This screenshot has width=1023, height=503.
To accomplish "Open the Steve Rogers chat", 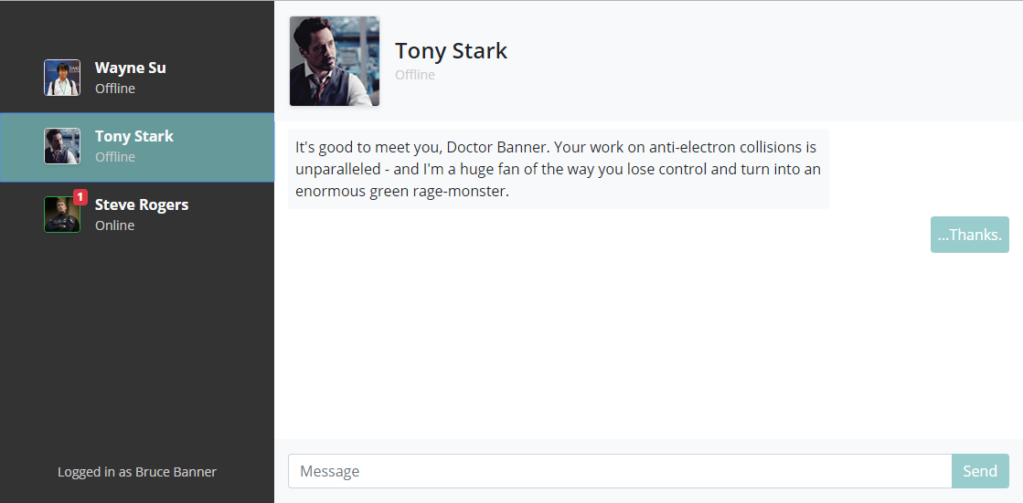I will point(137,215).
